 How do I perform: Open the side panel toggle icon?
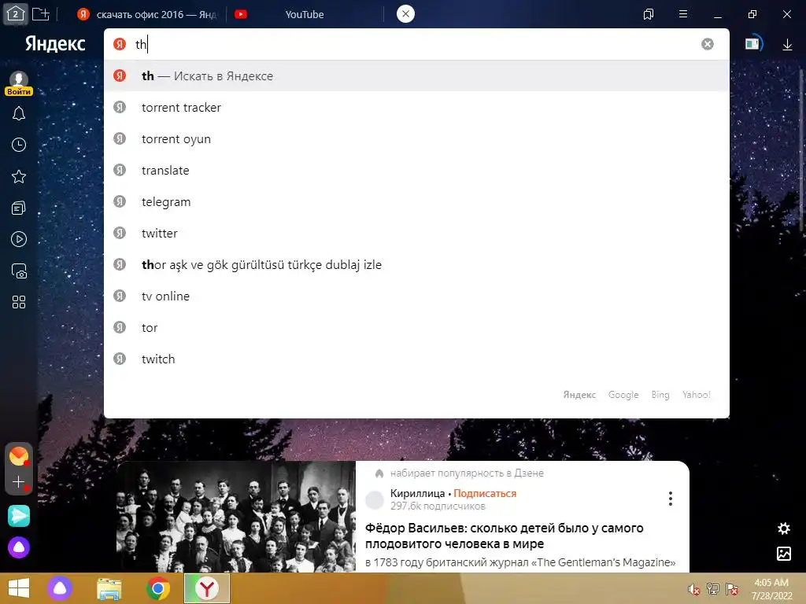753,44
